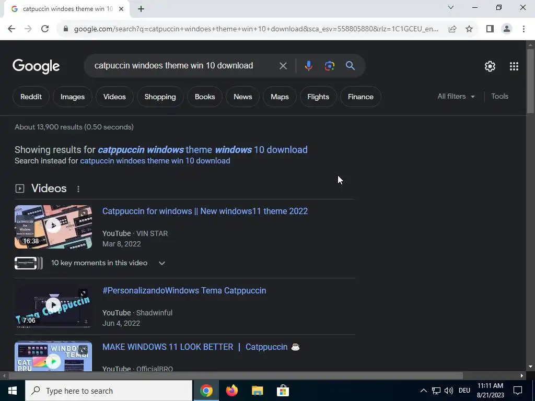Open the network status tray icon

click(436, 391)
